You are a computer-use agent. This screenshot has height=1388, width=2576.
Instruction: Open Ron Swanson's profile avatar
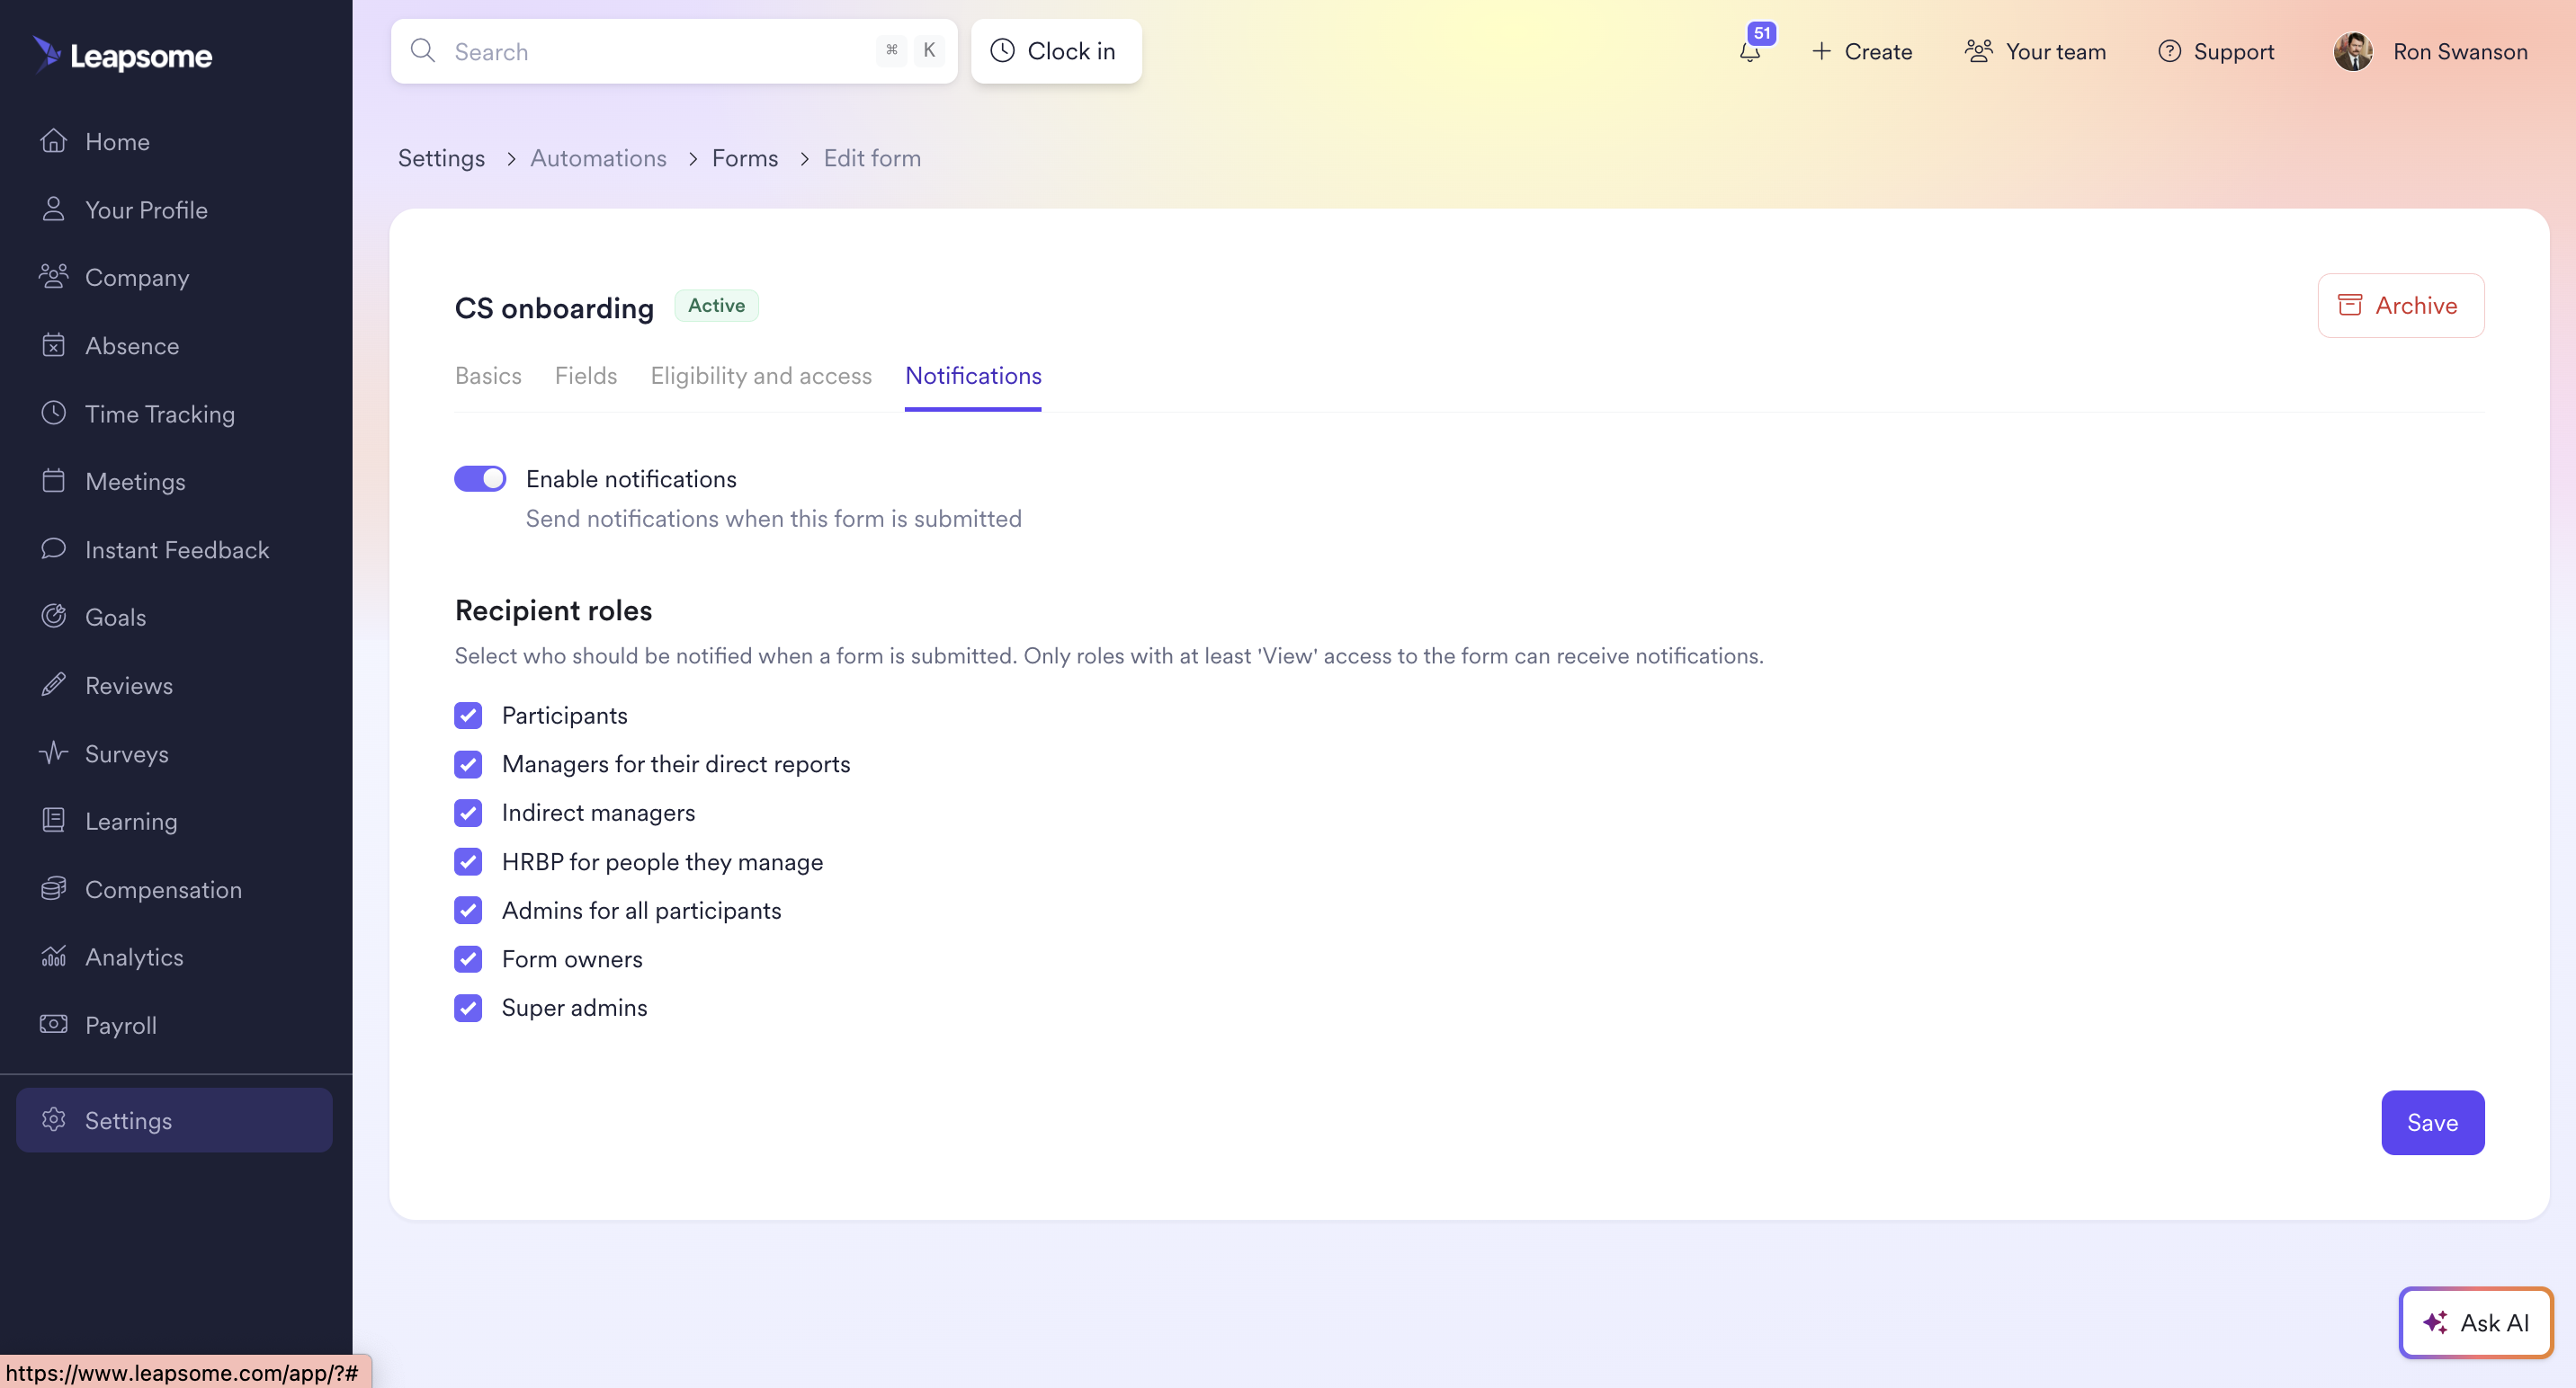(x=2352, y=52)
